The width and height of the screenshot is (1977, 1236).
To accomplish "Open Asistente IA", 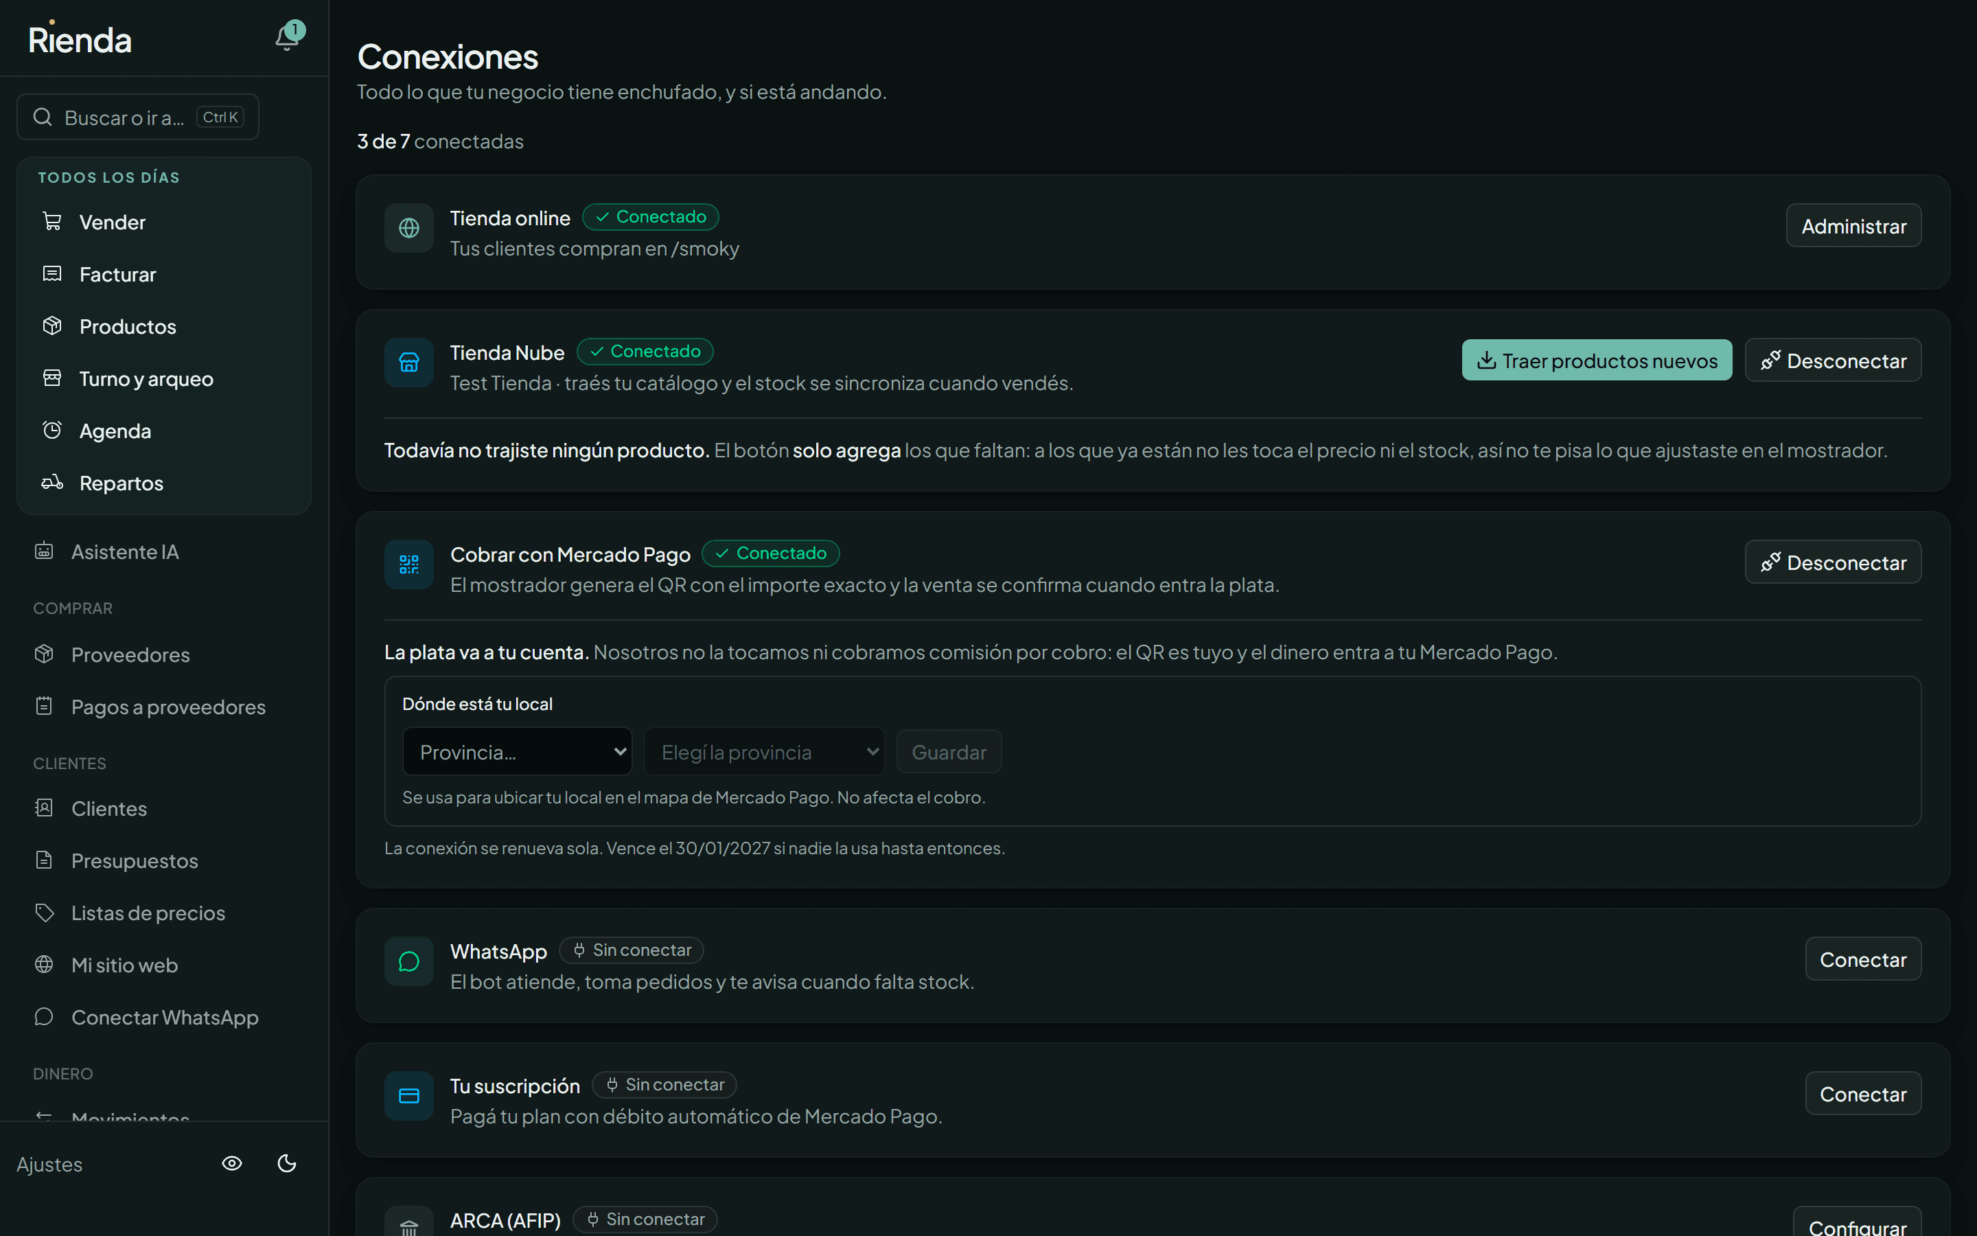I will 163,552.
